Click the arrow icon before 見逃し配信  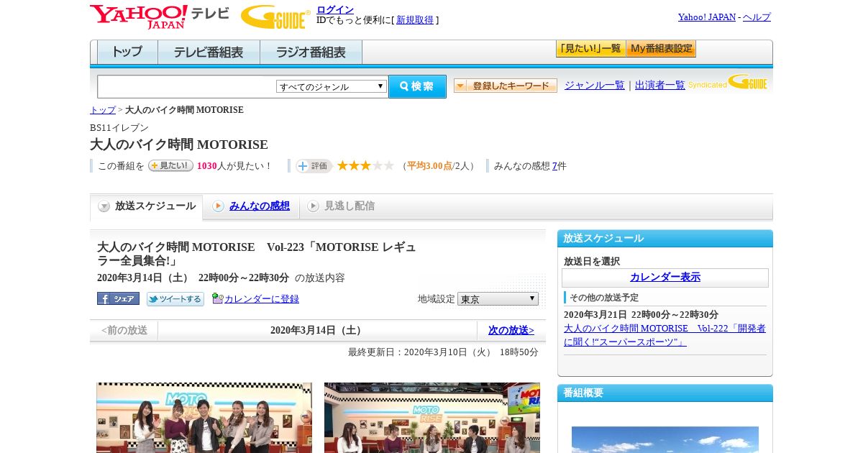(x=313, y=206)
